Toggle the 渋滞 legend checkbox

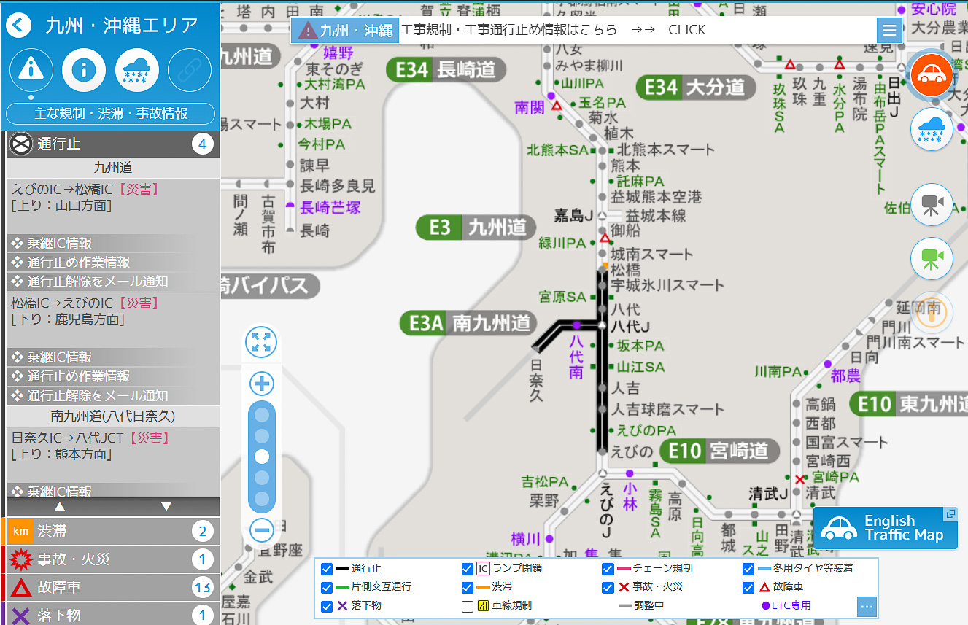coord(468,587)
